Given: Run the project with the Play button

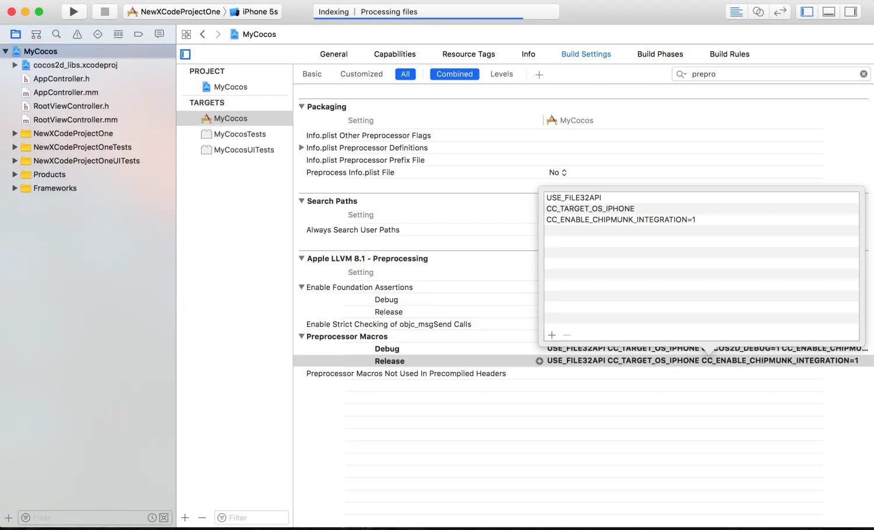Looking at the screenshot, I should pos(73,12).
